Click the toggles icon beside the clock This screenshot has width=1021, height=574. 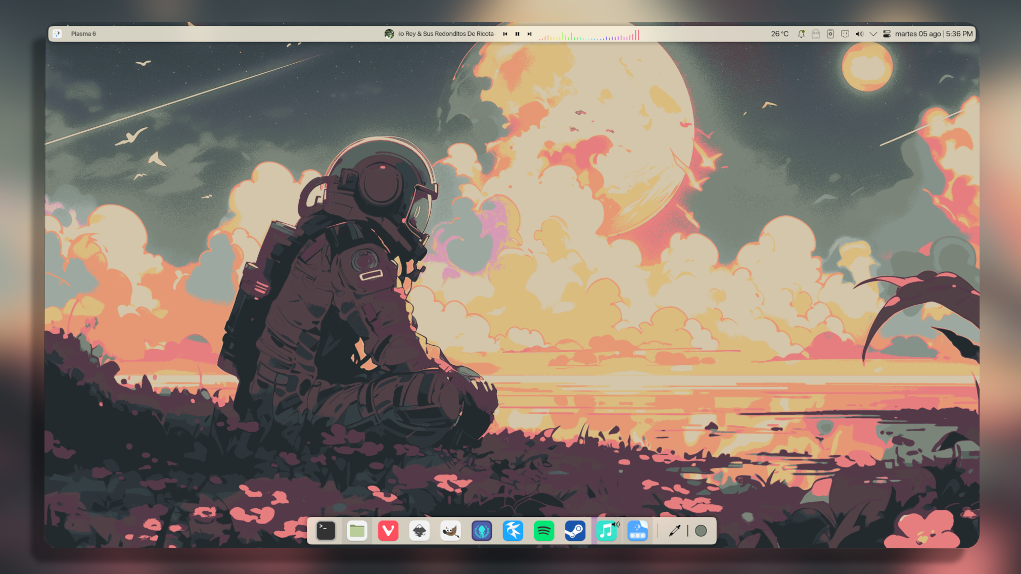887,33
